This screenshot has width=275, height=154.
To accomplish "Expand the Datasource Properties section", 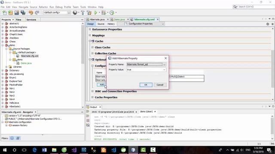I will click(x=90, y=30).
